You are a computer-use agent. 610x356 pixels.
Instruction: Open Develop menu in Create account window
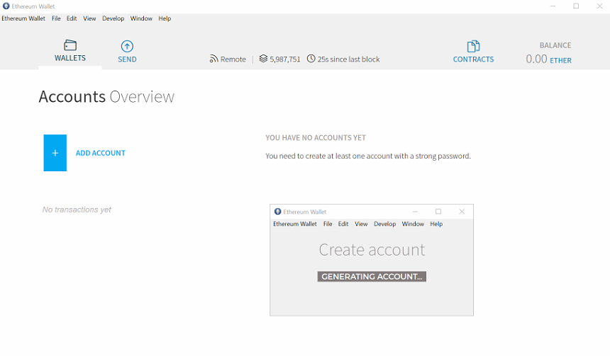coord(384,224)
